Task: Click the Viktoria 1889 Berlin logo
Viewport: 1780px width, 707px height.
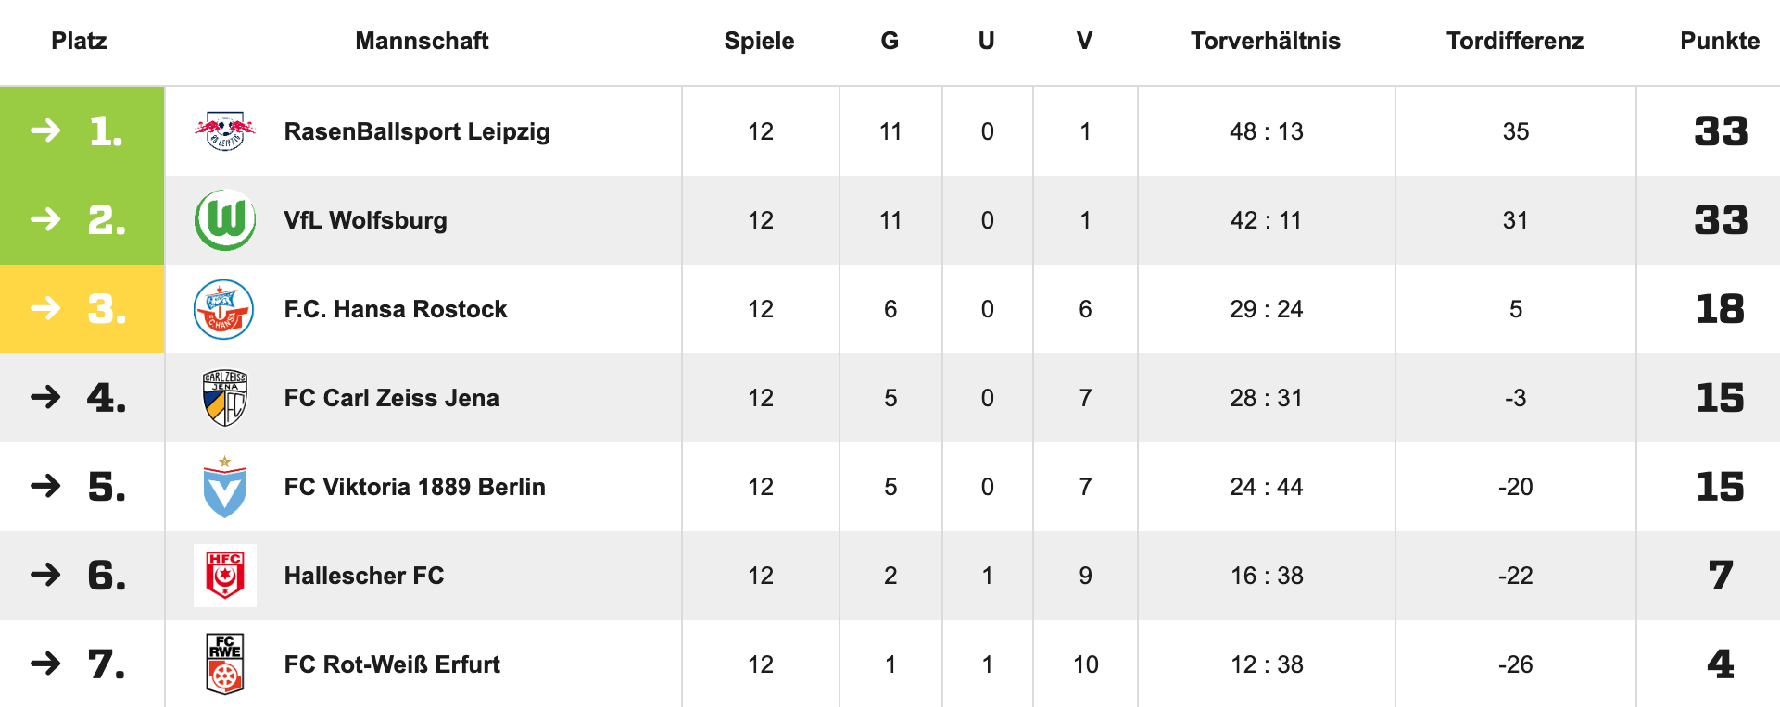Action: (224, 488)
